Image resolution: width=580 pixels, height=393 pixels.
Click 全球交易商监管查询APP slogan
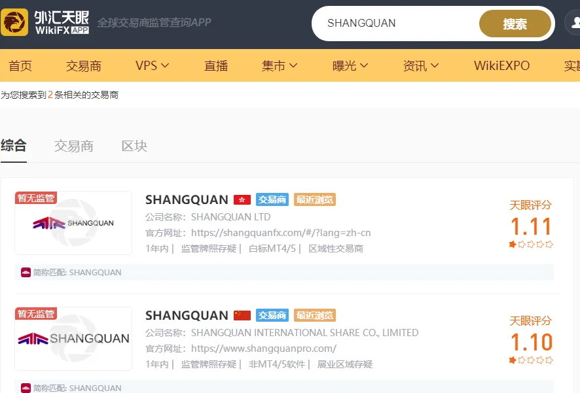click(x=154, y=22)
